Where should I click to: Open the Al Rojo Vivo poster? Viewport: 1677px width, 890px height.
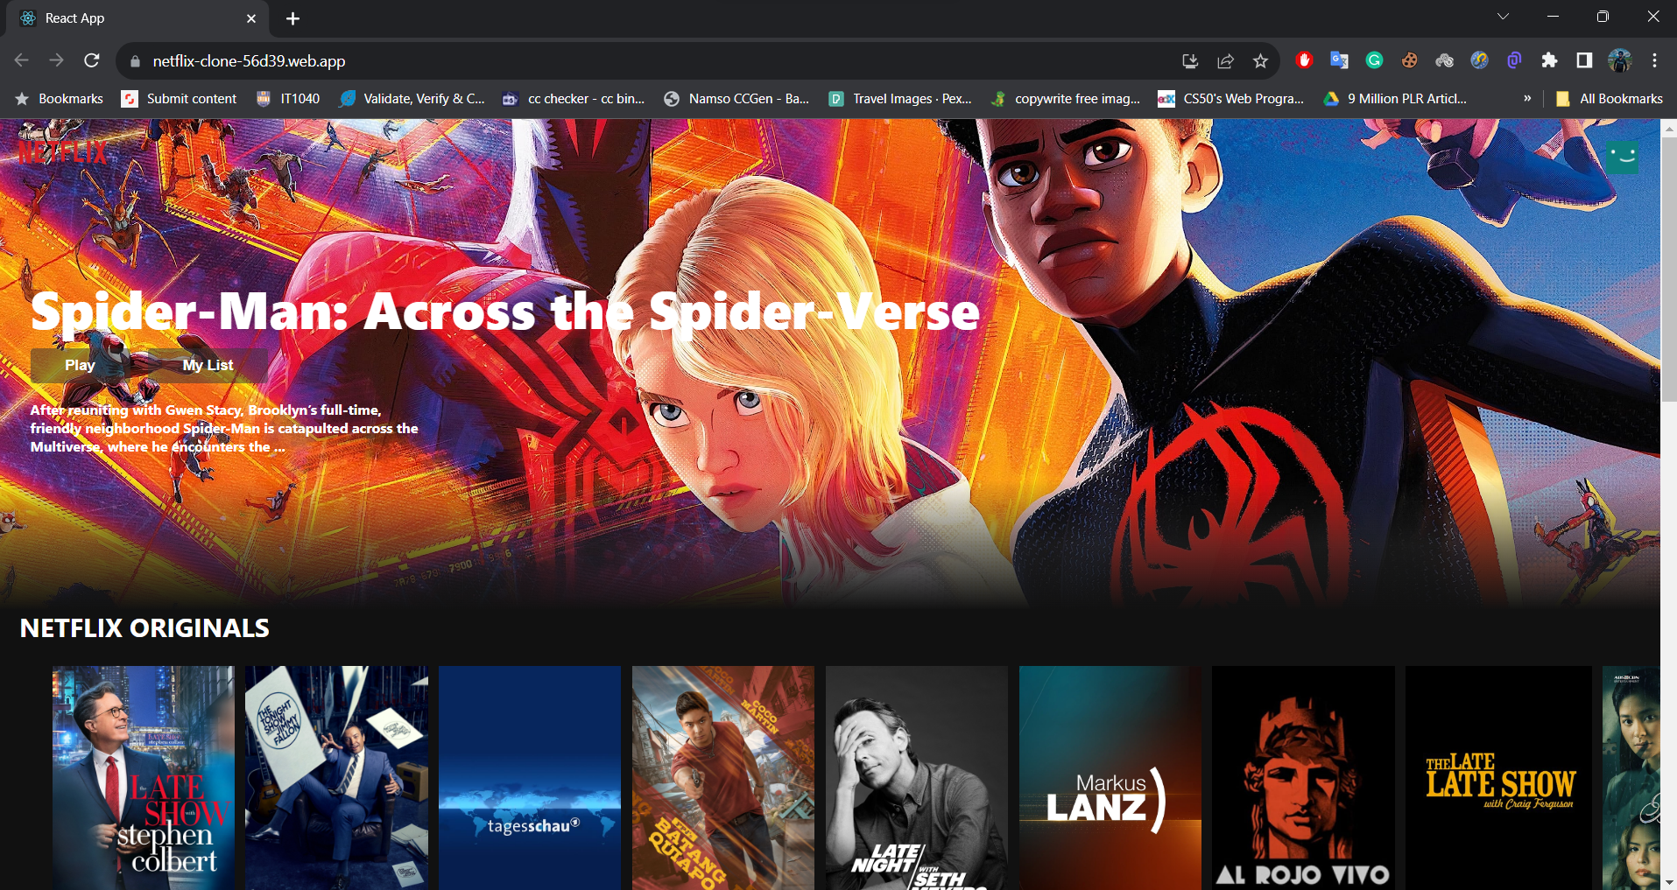[x=1303, y=778]
